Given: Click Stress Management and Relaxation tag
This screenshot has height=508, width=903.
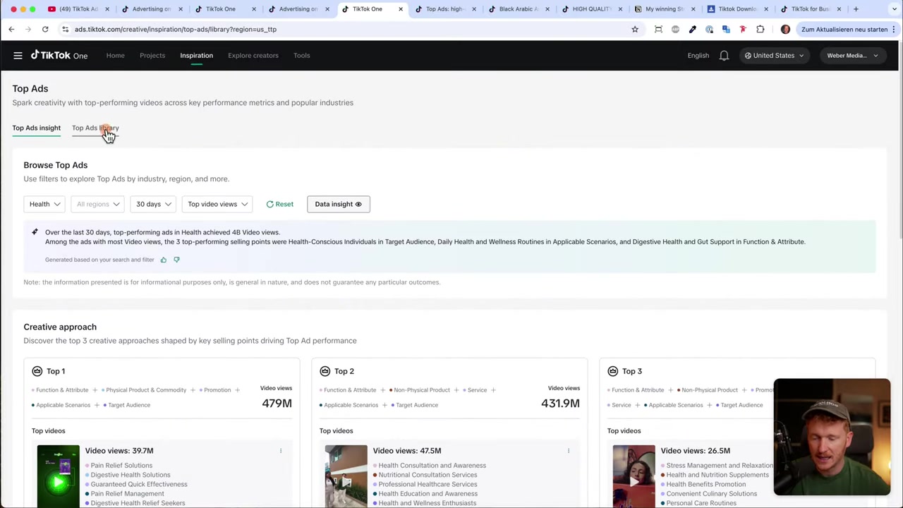Looking at the screenshot, I should (719, 466).
